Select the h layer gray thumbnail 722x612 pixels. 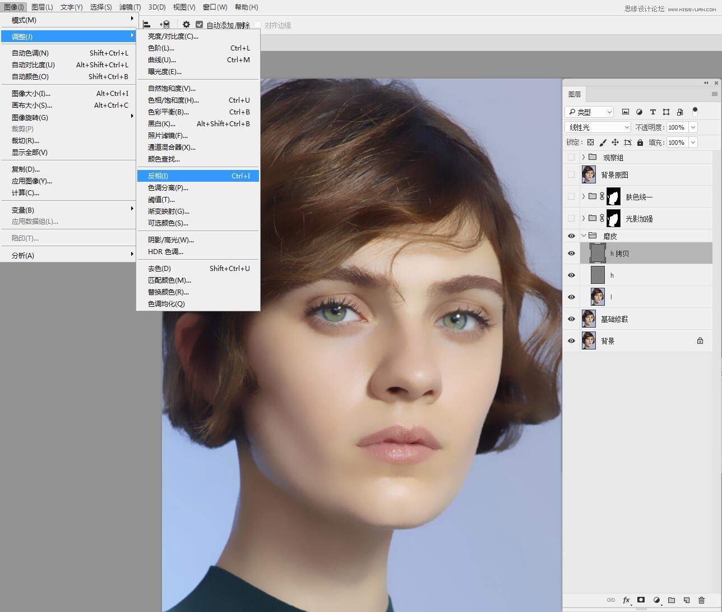598,275
